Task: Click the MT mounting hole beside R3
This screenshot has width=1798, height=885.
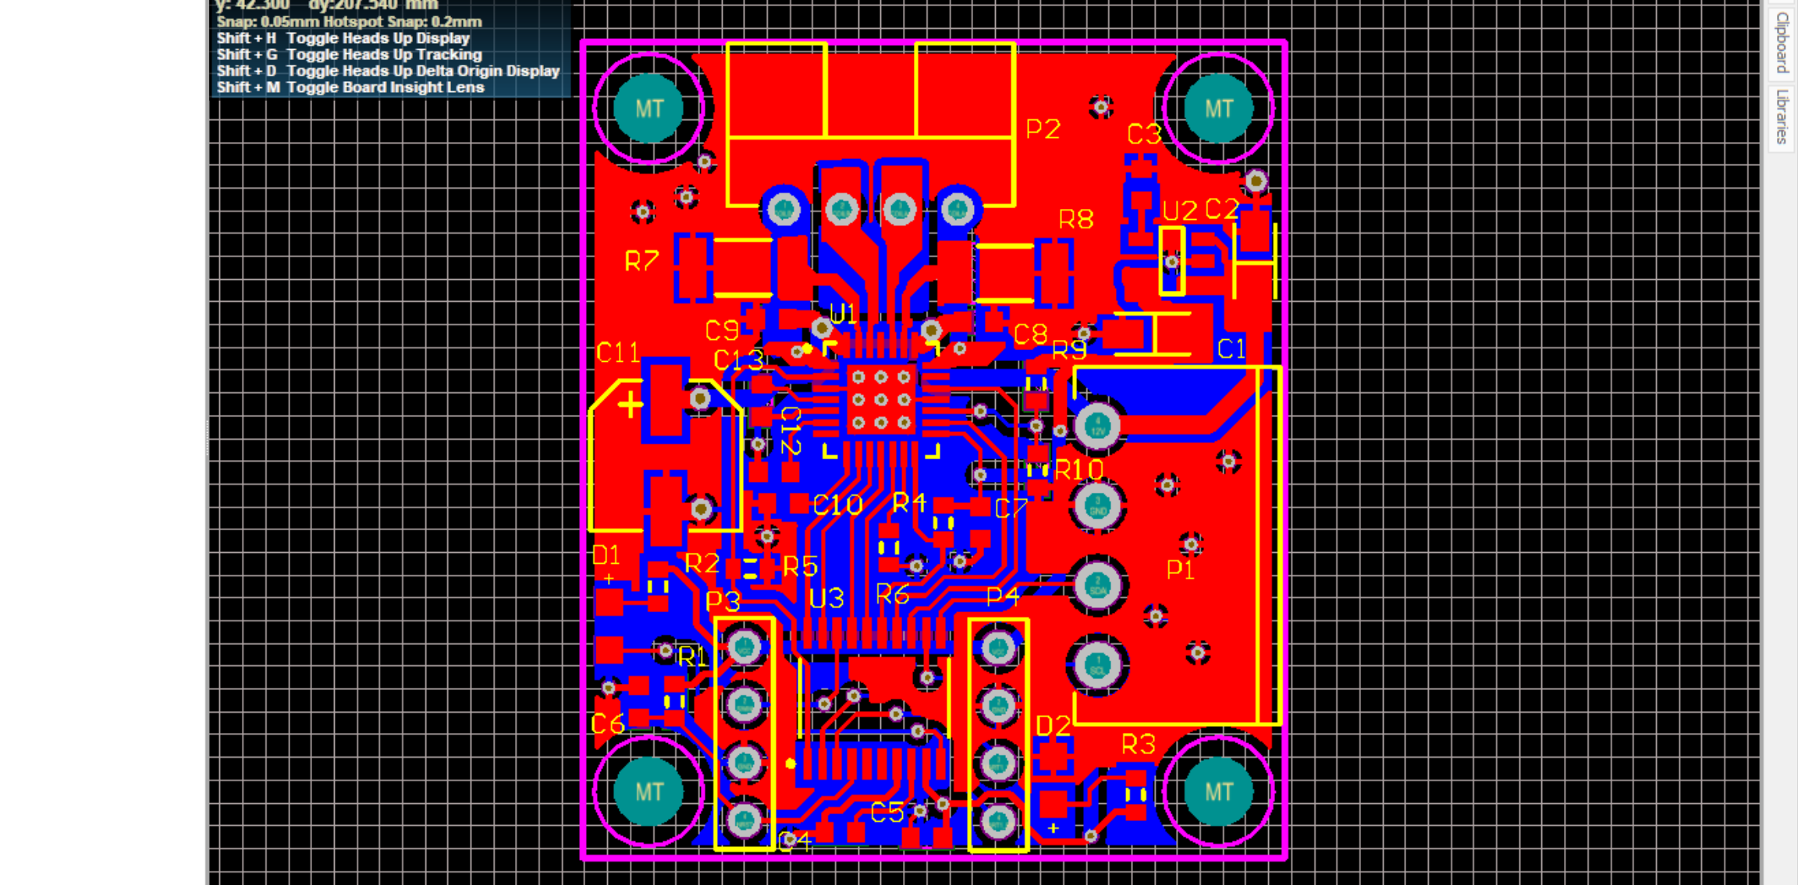Action: point(1218,792)
